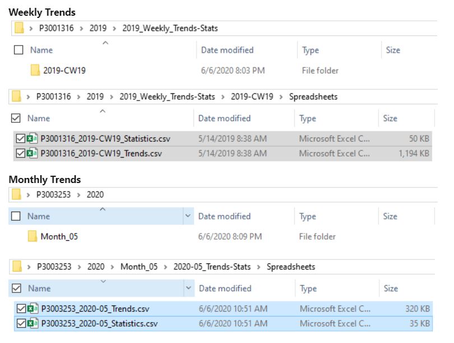Viewport: 454px width, 343px height.
Task: Click size value 35 KB
Action: click(x=420, y=323)
